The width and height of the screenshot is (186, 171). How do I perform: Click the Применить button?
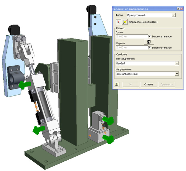[167, 84]
